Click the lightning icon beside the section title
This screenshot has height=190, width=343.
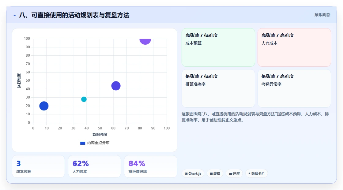pyautogui.click(x=15, y=15)
